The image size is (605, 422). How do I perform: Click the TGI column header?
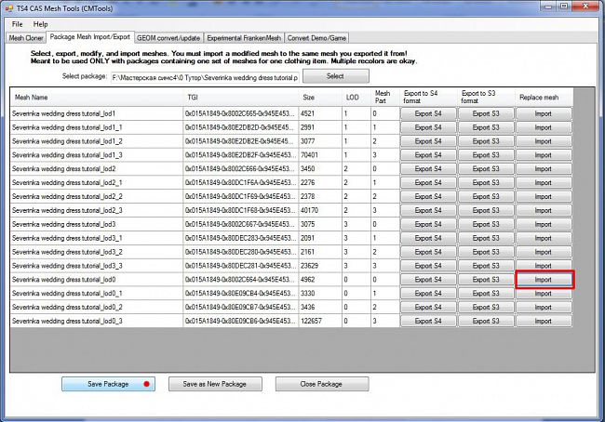coord(241,97)
